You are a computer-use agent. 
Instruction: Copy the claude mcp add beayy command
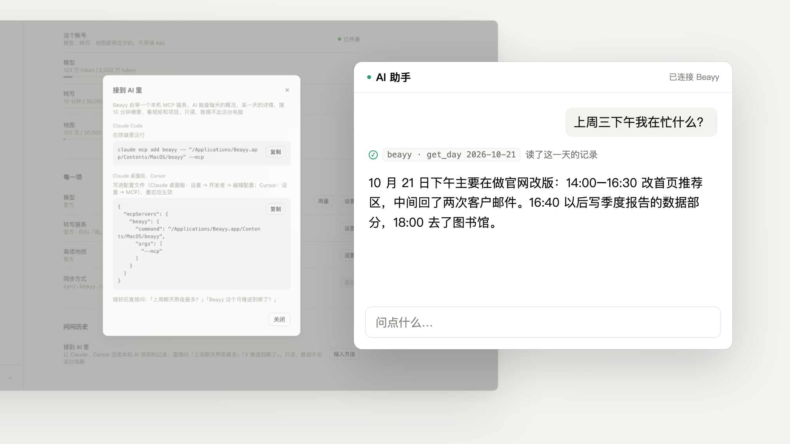[x=276, y=152]
